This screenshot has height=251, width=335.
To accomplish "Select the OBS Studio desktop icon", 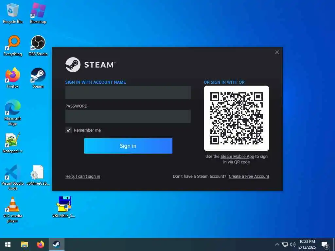I will coord(38,45).
